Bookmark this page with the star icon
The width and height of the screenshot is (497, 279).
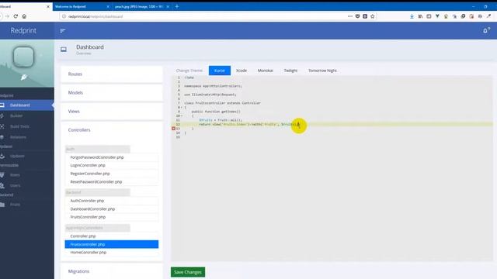[373, 16]
